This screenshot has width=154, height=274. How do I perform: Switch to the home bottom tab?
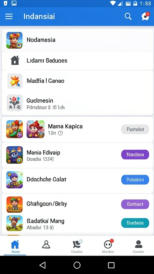15,246
